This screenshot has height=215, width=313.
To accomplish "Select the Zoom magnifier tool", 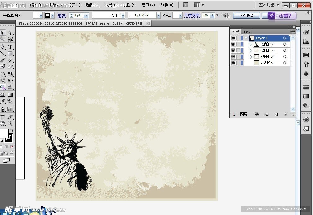I will click(10, 123).
